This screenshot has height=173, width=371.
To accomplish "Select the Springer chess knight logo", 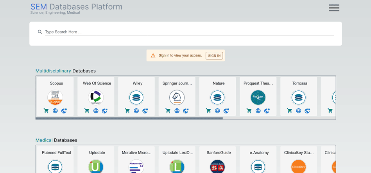I will 177,97.
